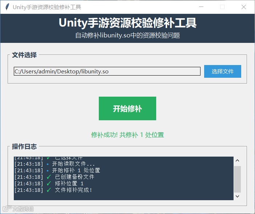
Task: Click the log scrollbar up arrow
Action: click(x=237, y=161)
